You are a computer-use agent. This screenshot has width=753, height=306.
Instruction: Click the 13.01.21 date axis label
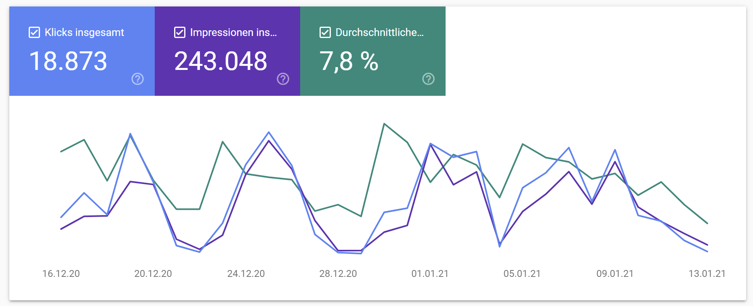point(707,274)
